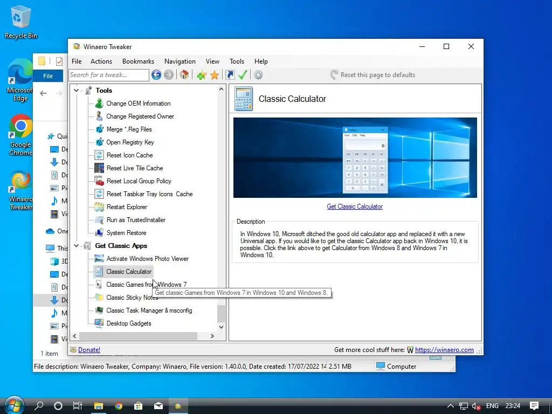Click the System Restore icon
The width and height of the screenshot is (552, 414).
pyautogui.click(x=99, y=233)
